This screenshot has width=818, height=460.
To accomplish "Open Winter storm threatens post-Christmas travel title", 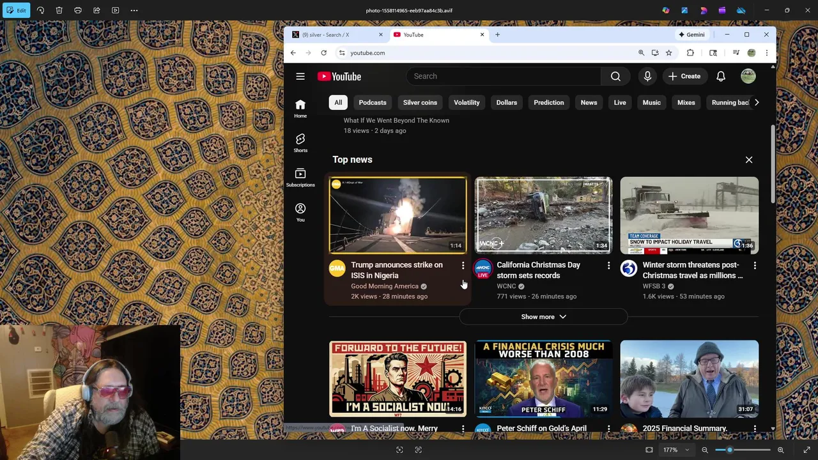I will [693, 270].
